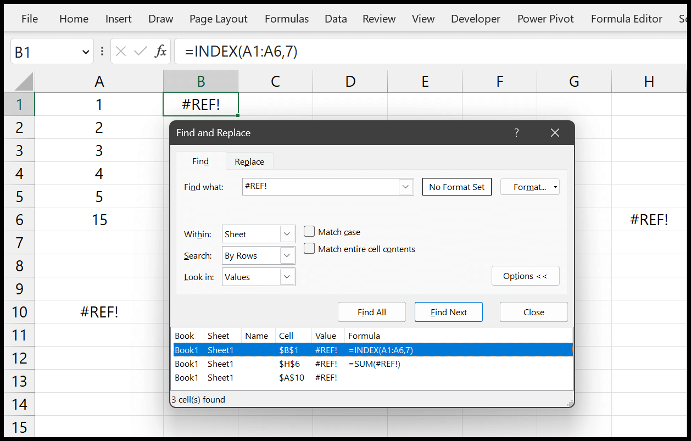The image size is (691, 441).
Task: Click the three-dot separator next to Name Box
Action: tap(102, 51)
